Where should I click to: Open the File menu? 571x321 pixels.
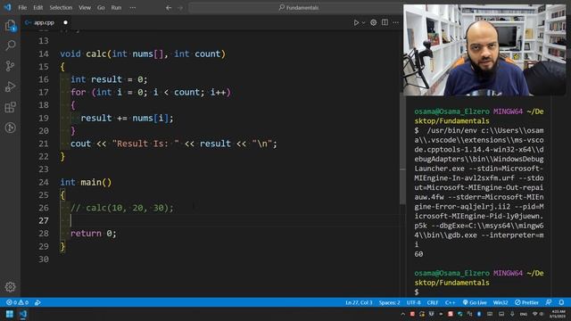click(22, 7)
